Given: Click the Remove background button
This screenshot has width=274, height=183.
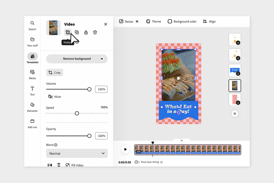Looking at the screenshot, I should pyautogui.click(x=77, y=59).
